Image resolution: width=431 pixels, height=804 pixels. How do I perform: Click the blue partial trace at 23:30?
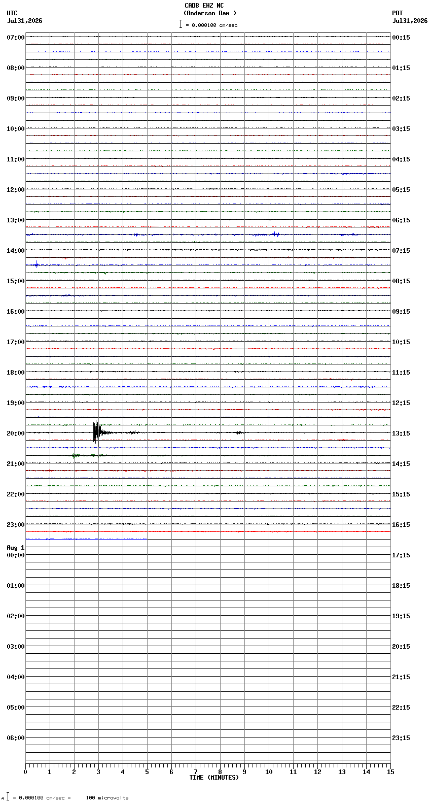86,539
